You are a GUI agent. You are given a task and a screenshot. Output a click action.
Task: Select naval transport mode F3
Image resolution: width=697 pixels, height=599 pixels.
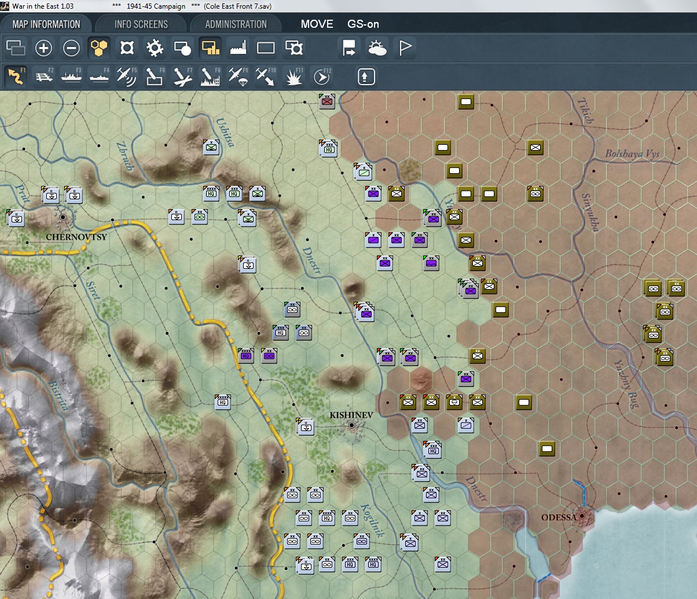click(72, 76)
